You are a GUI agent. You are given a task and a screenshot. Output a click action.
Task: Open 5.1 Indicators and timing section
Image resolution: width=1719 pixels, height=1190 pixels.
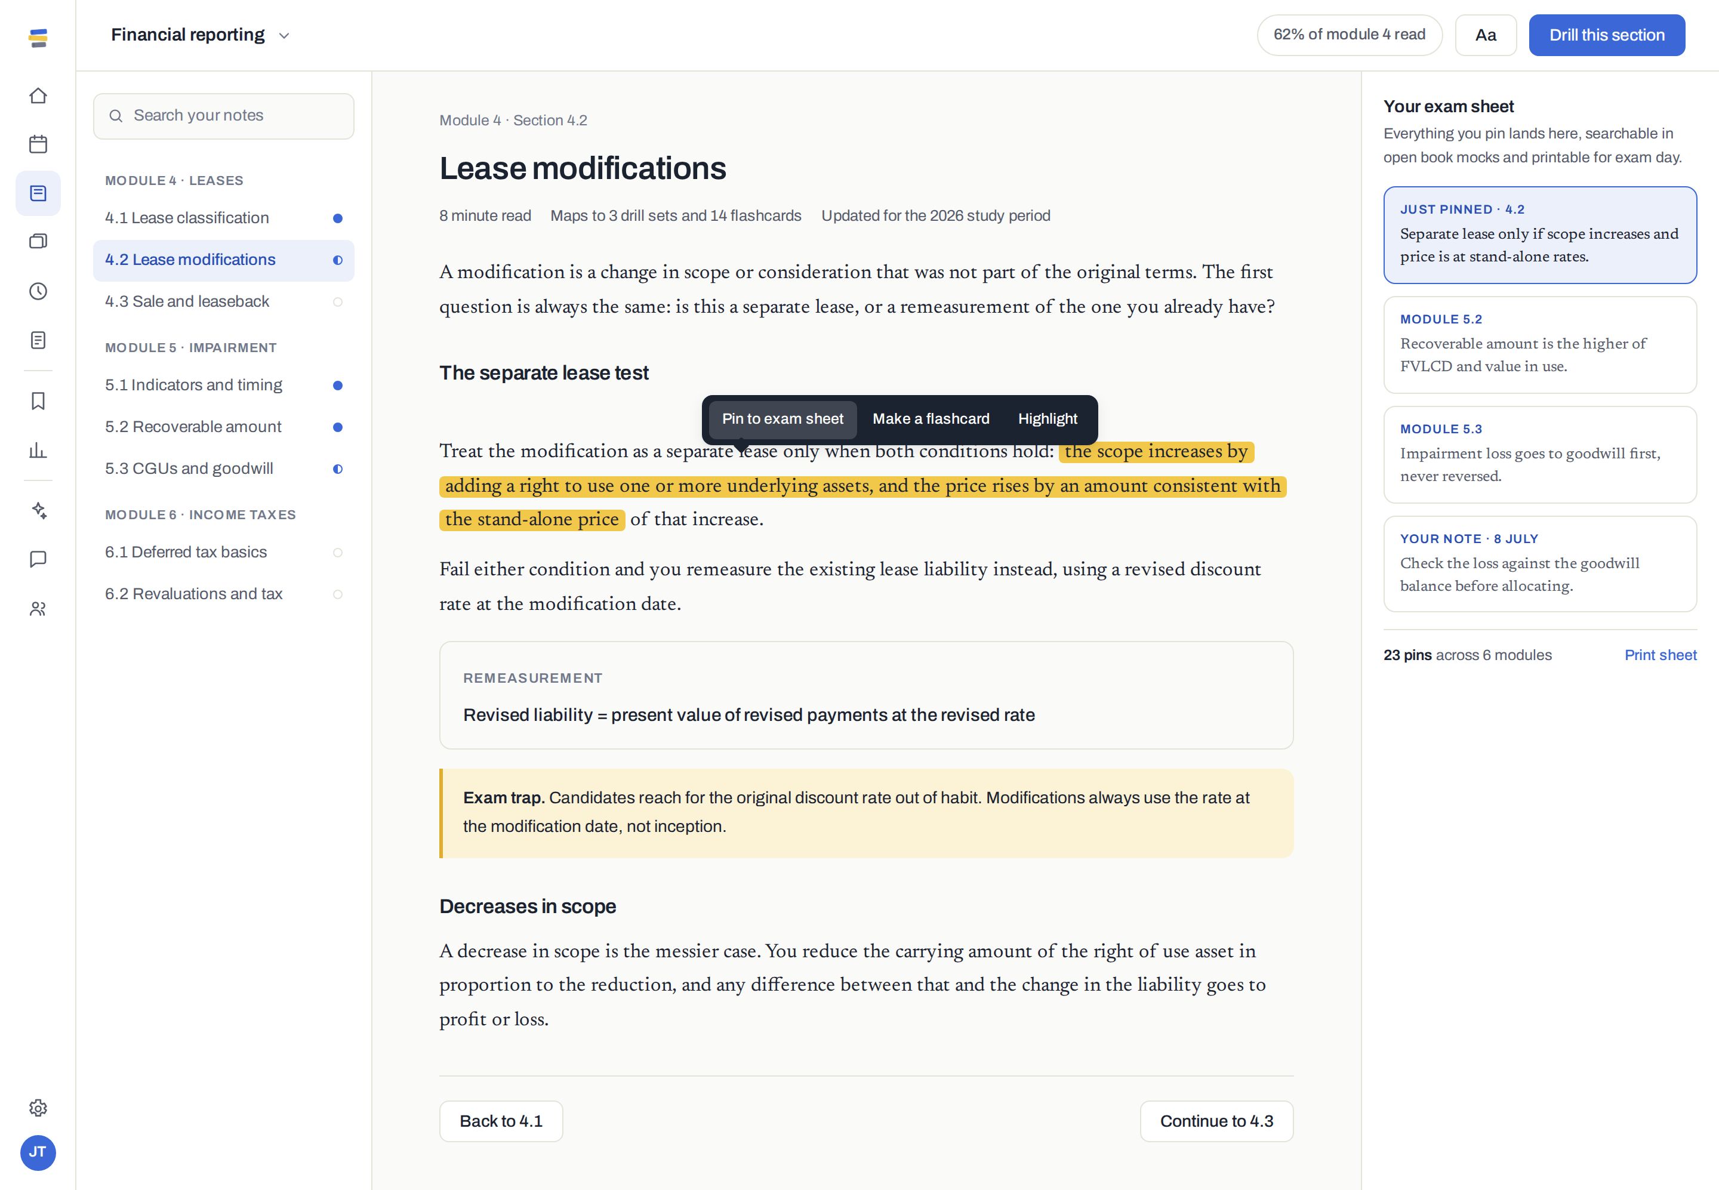pos(224,386)
